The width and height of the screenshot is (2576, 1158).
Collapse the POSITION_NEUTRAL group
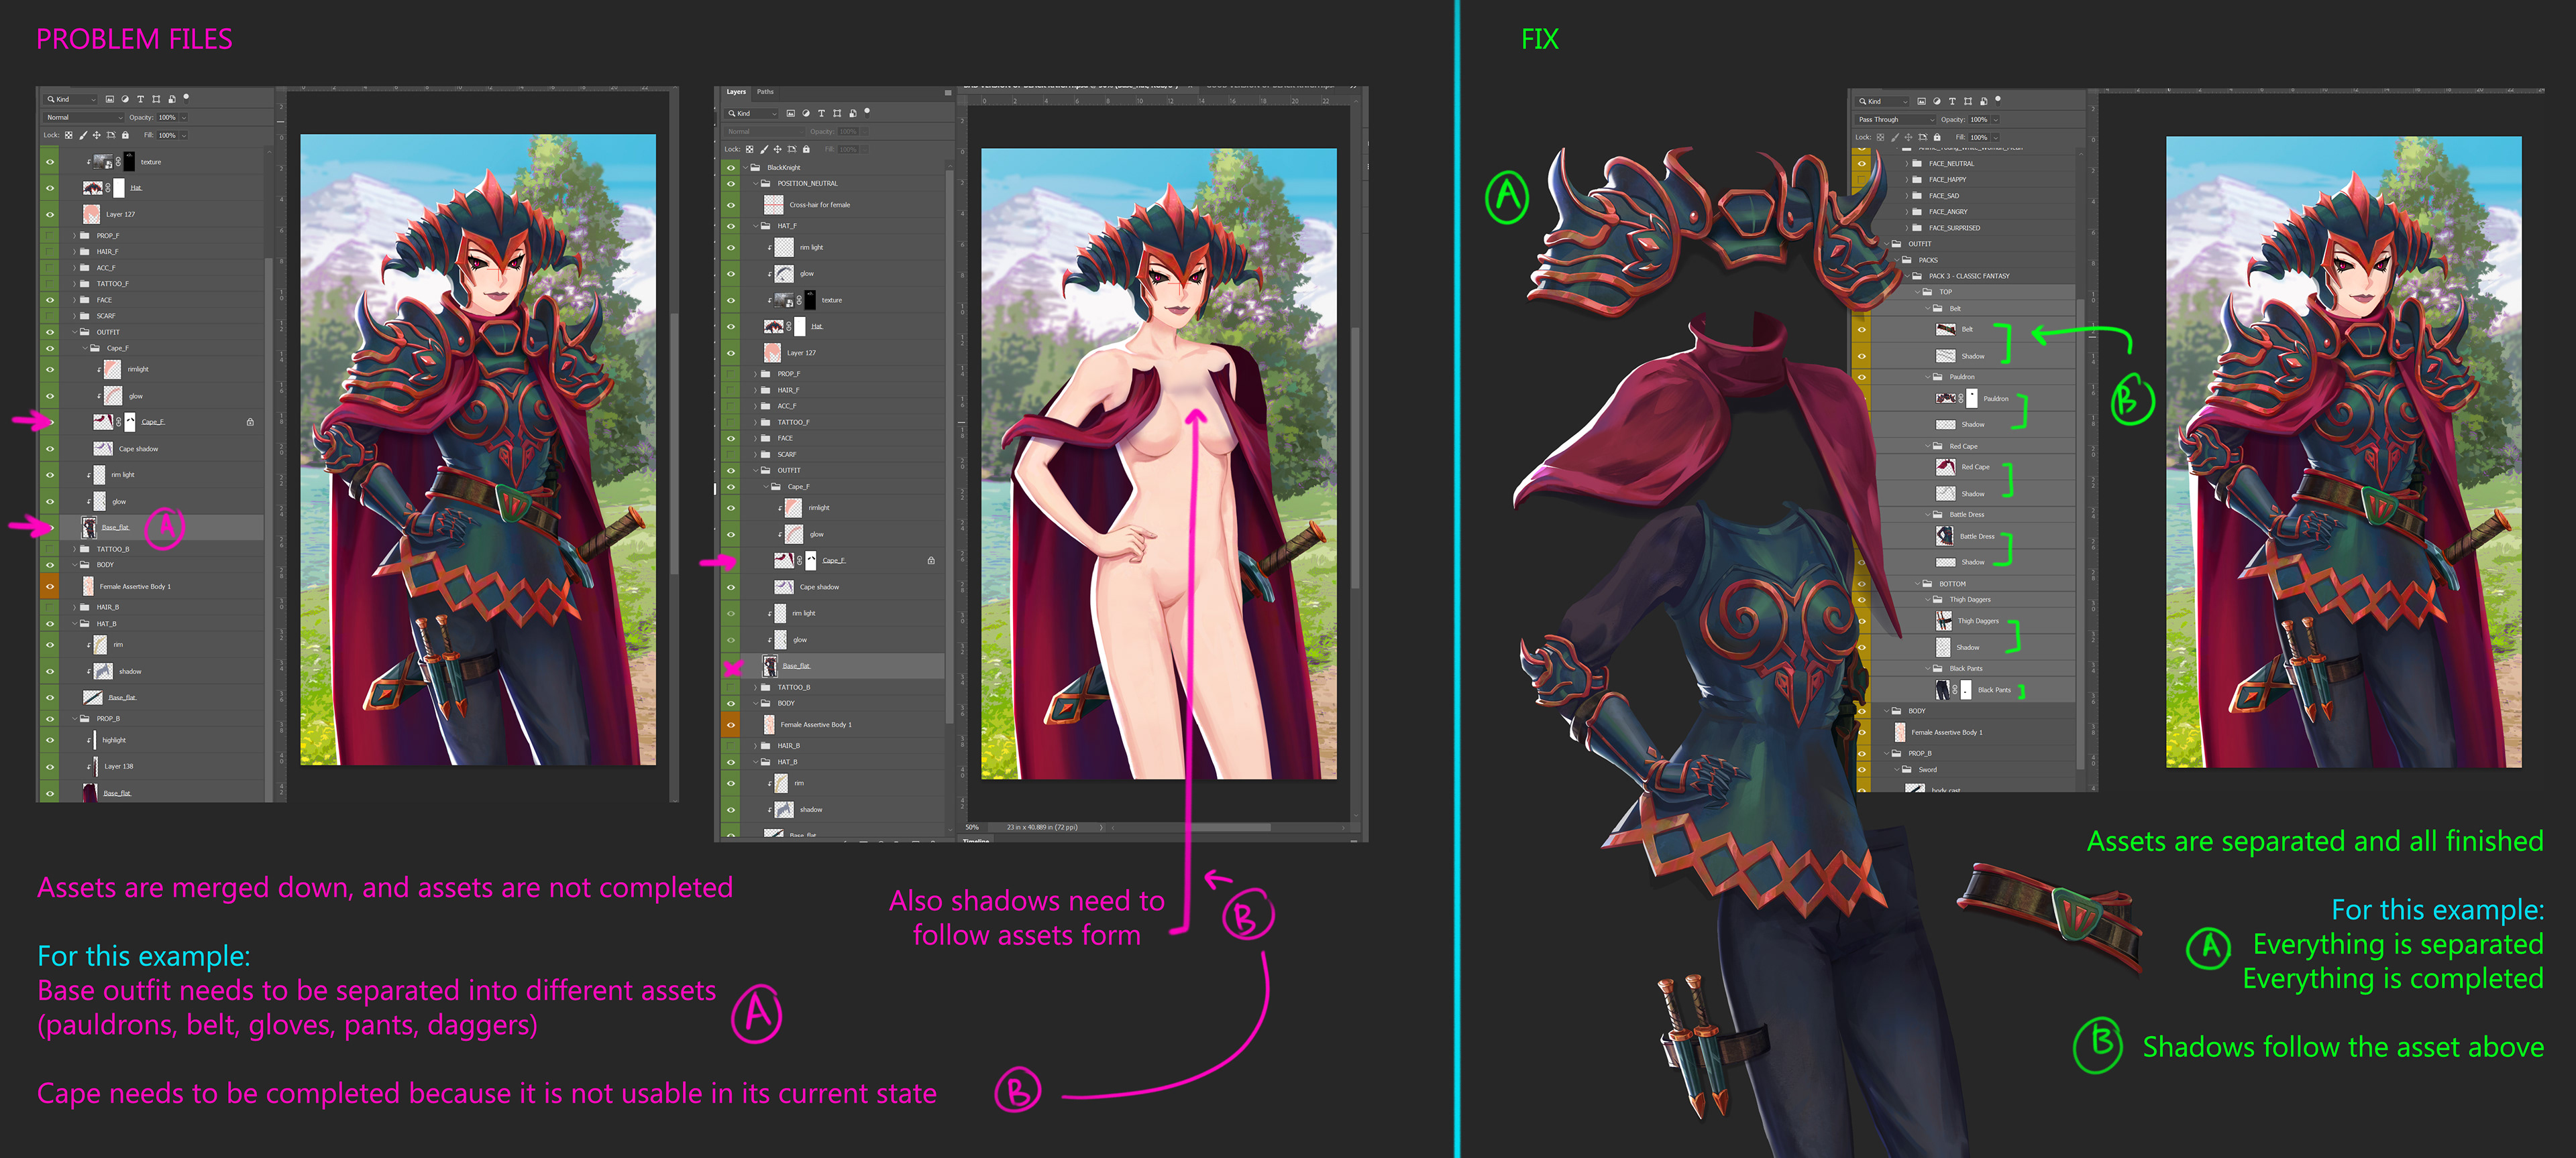[x=755, y=183]
